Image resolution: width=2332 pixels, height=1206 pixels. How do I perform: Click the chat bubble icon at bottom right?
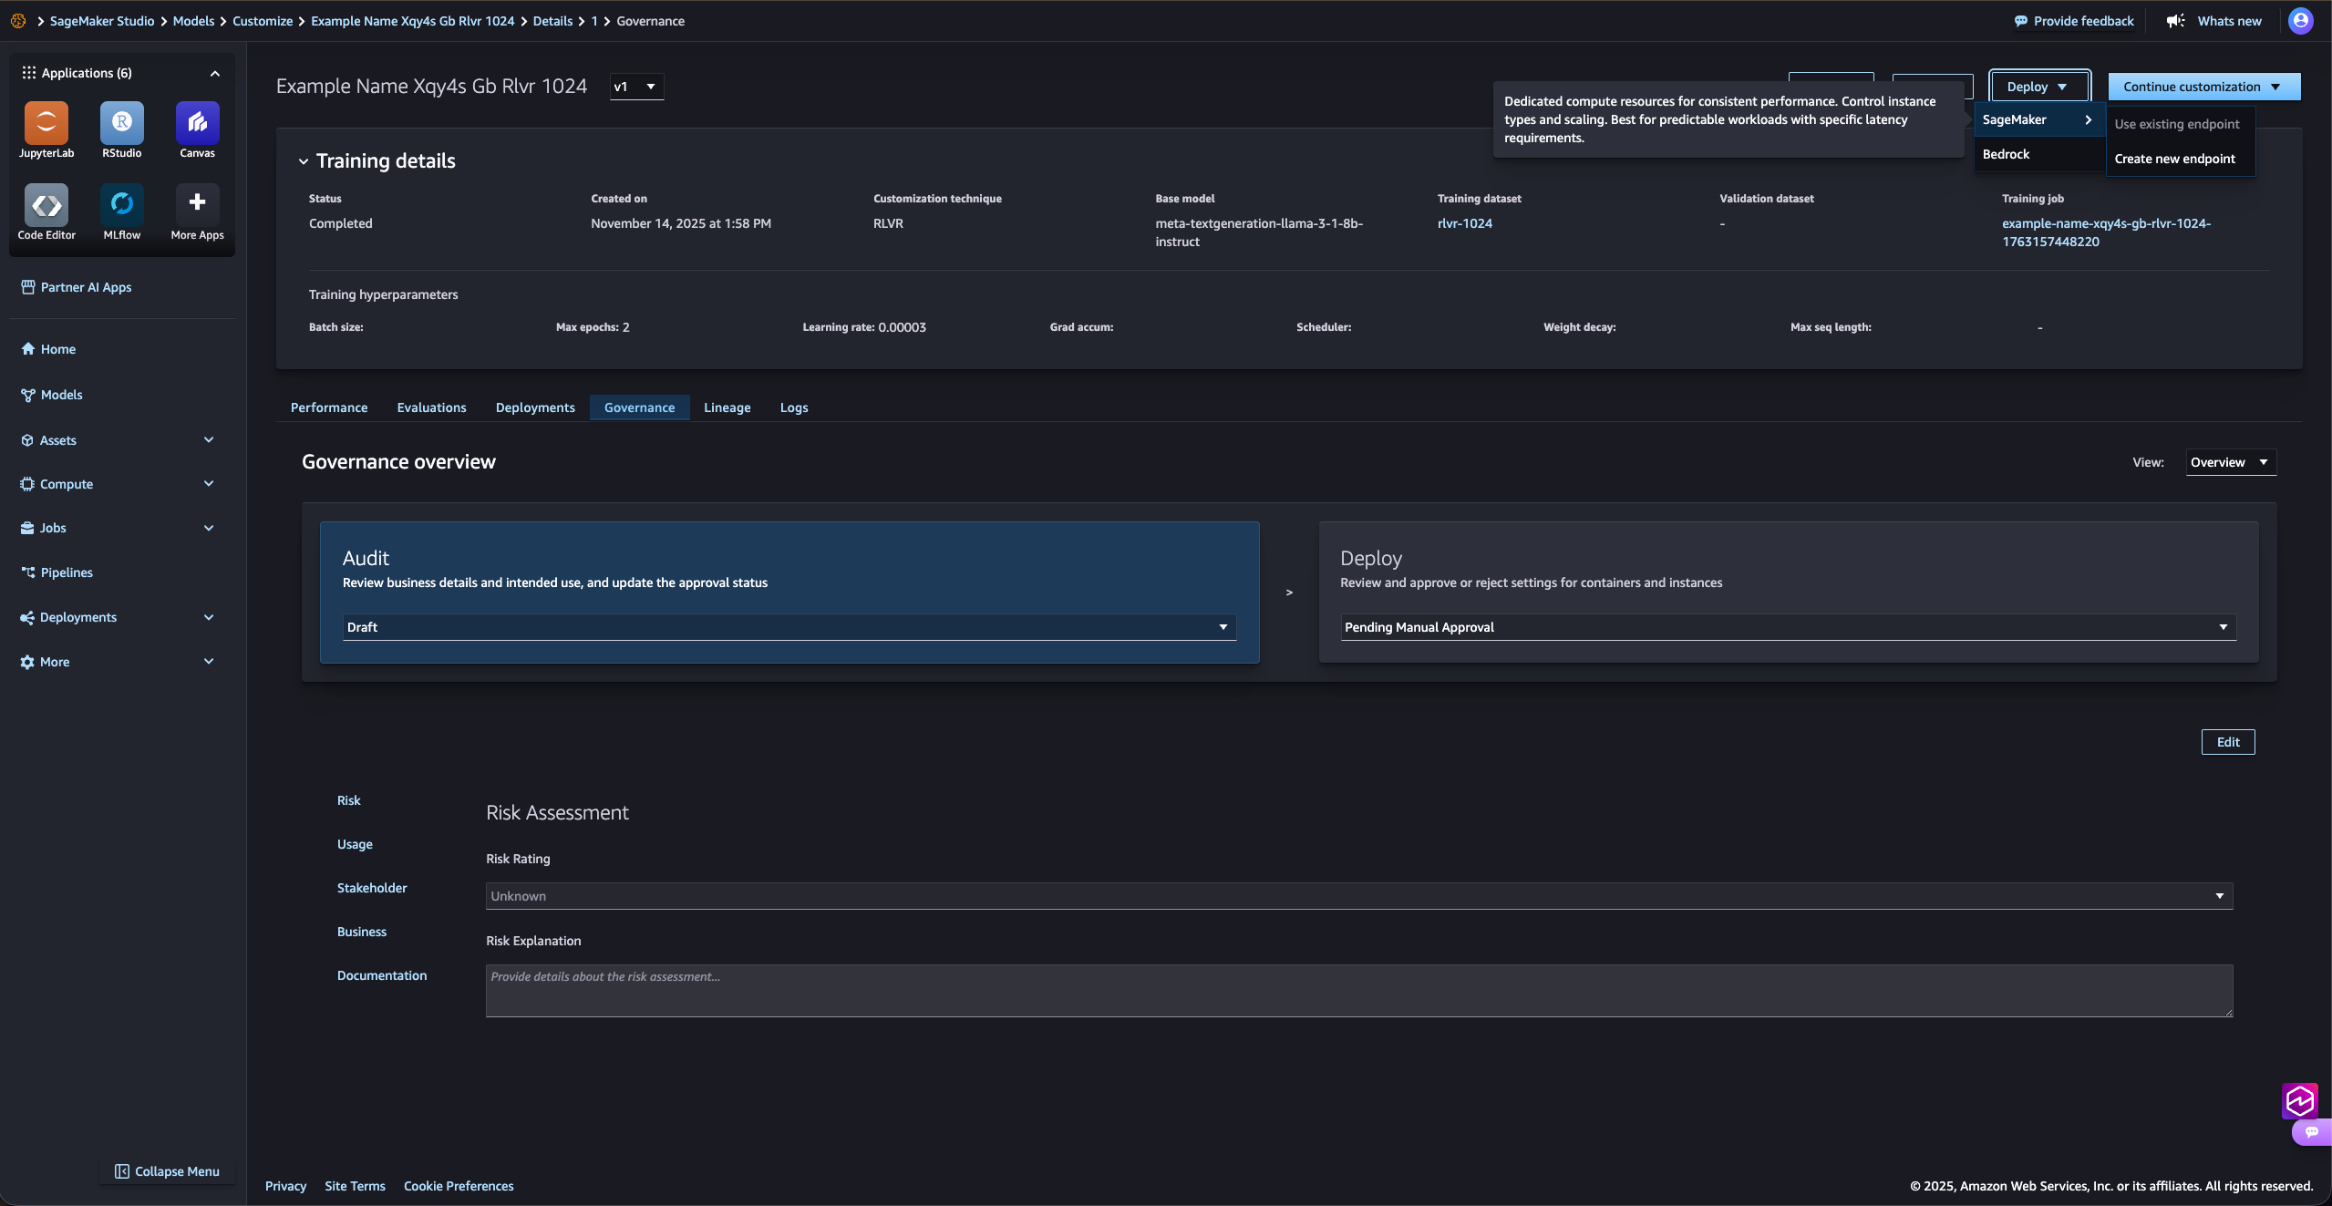tap(2311, 1132)
